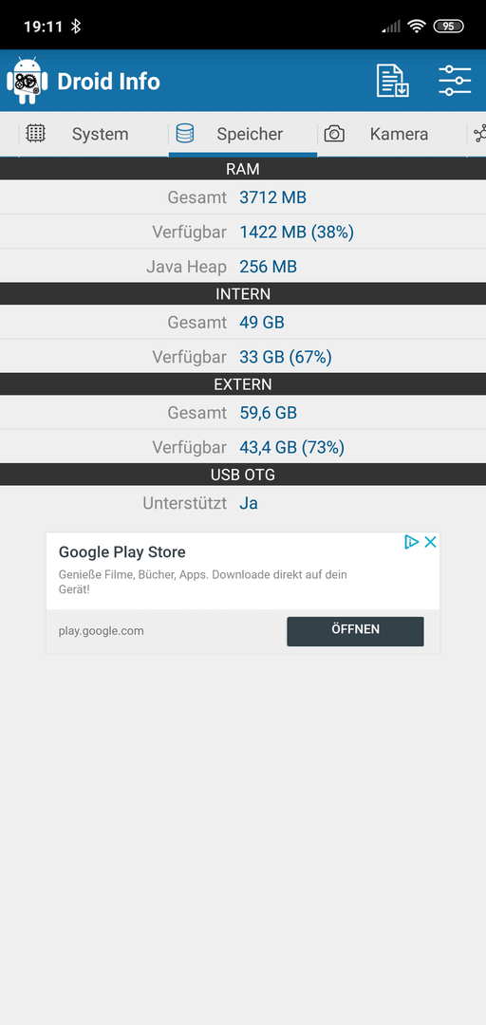The height and width of the screenshot is (1025, 486).
Task: Select the Speicher tab
Action: pyautogui.click(x=243, y=134)
